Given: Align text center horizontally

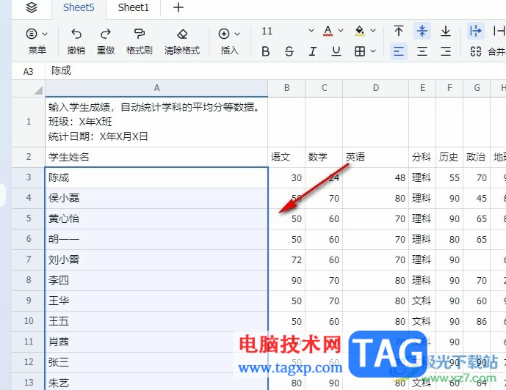Looking at the screenshot, I should pos(422,51).
